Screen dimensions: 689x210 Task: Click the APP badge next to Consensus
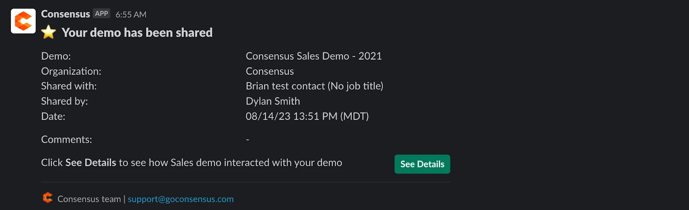102,14
